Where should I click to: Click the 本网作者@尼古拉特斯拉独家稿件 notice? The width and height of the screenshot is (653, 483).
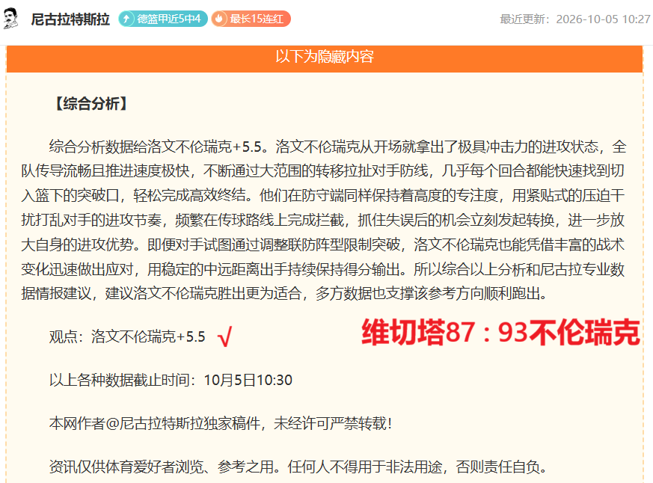pos(221,423)
